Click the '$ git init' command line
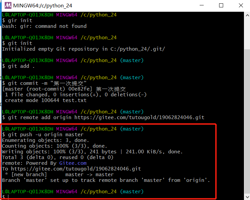 (17, 43)
